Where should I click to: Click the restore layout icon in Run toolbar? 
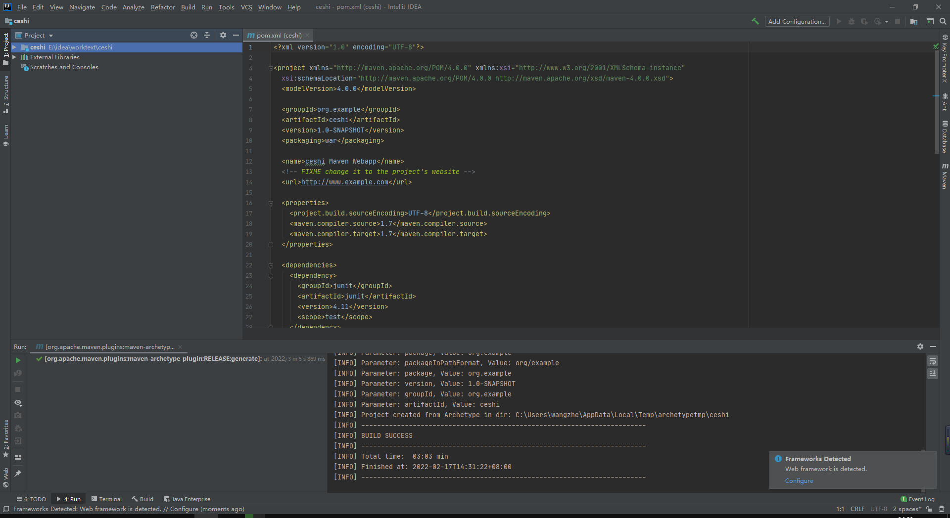pyautogui.click(x=18, y=457)
